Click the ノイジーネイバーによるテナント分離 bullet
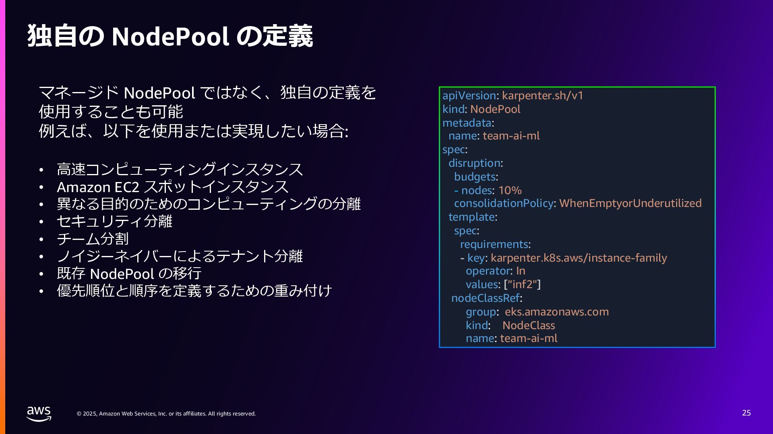This screenshot has width=773, height=434. tap(180, 256)
